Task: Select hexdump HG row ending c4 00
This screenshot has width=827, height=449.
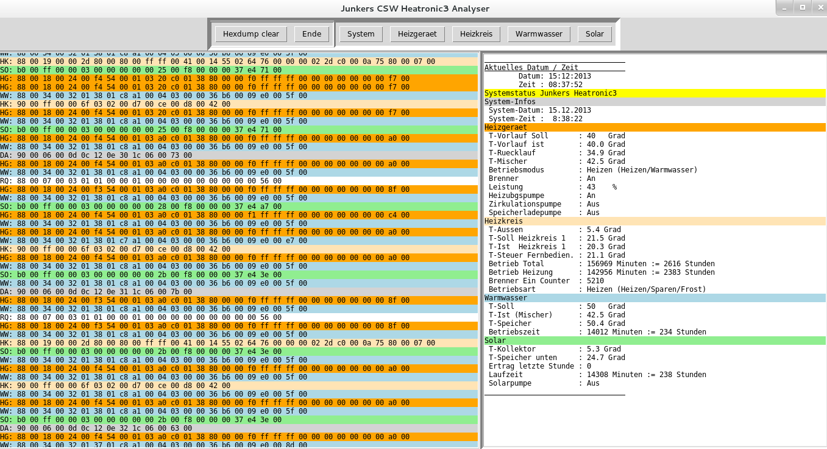Action: click(239, 215)
